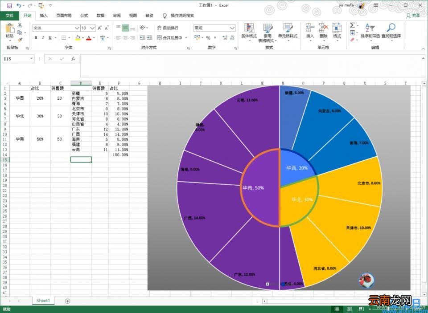Toggle Underline formatting
428x313 pixels.
50,38
